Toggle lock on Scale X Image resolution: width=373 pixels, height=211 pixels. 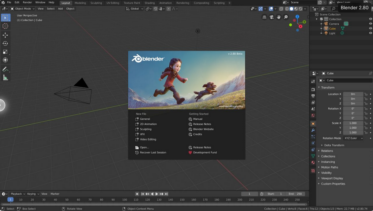pyautogui.click(x=366, y=123)
